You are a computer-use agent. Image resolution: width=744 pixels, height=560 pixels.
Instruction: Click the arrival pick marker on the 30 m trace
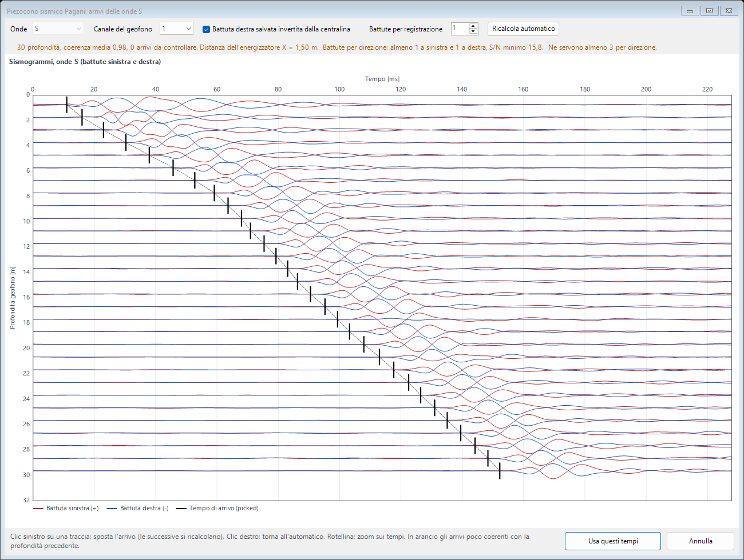click(500, 471)
